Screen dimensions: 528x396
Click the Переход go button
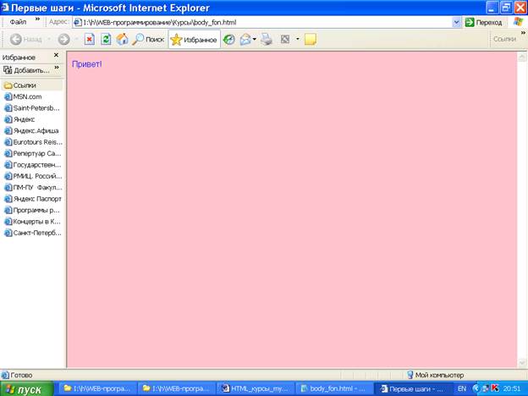(x=483, y=23)
